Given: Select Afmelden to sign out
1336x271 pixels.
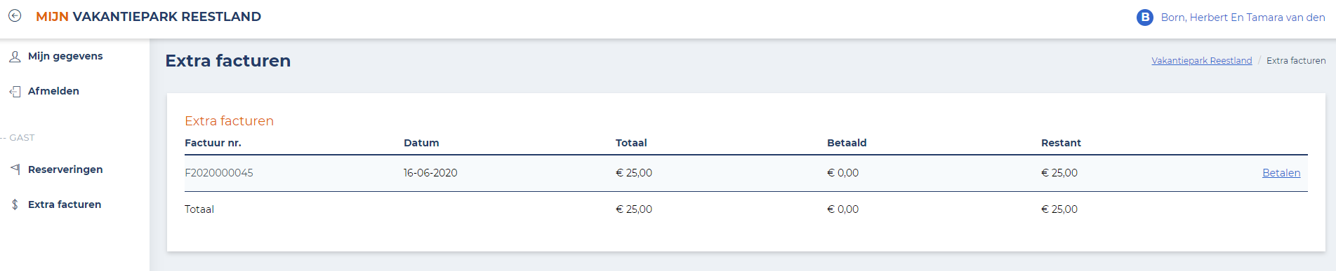Looking at the screenshot, I should [x=53, y=91].
